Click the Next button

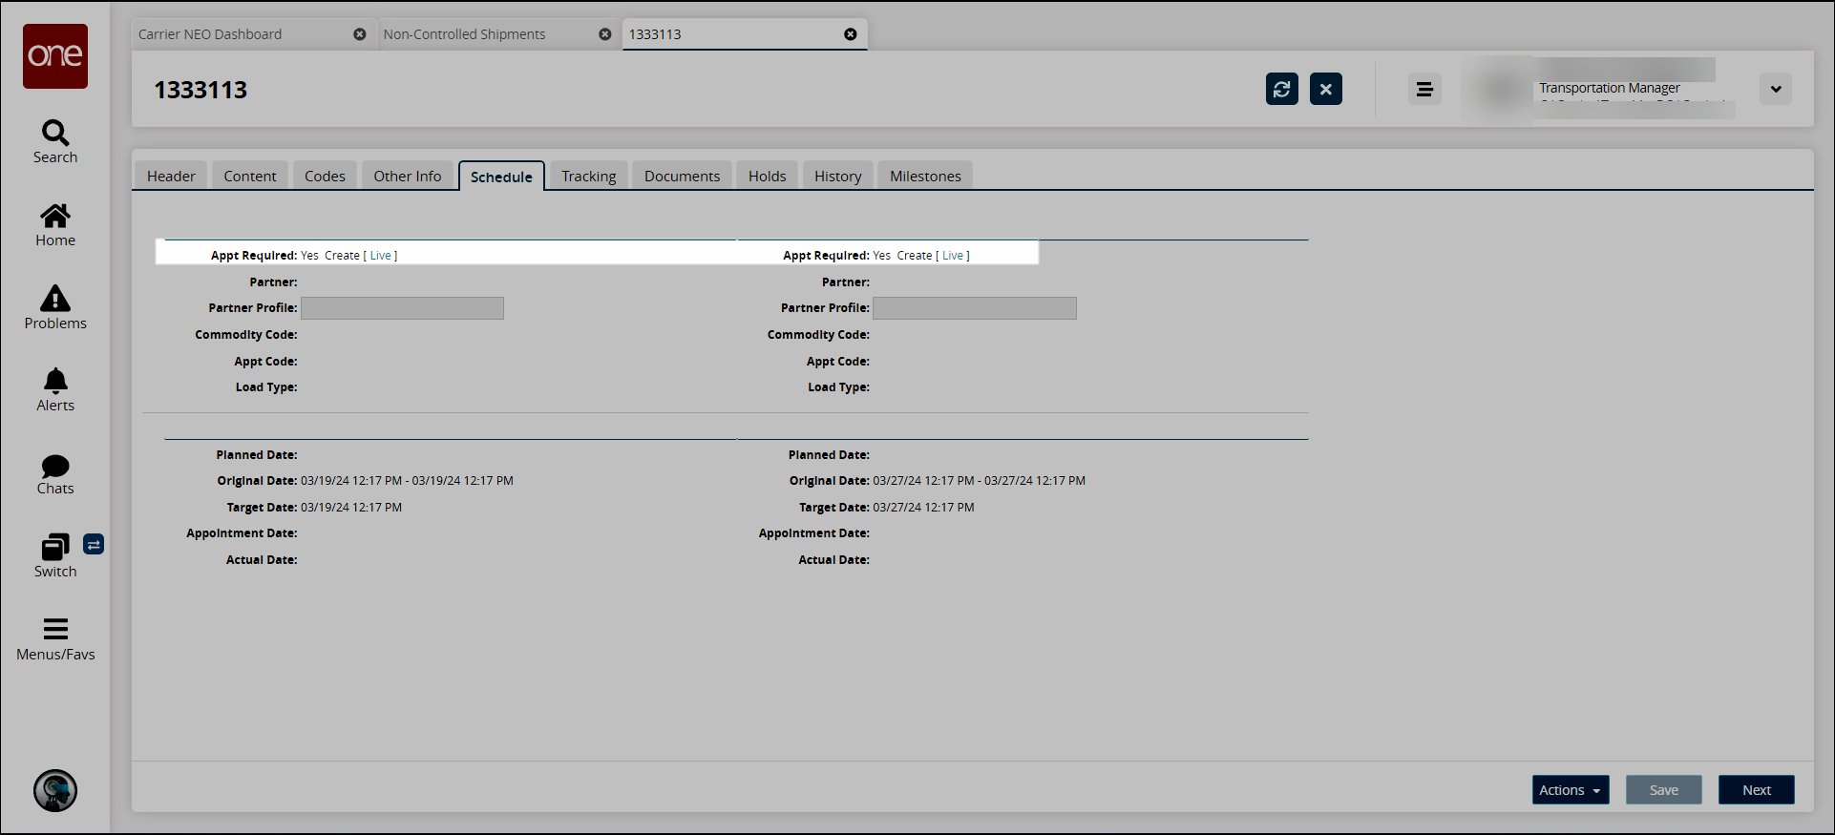click(1757, 790)
